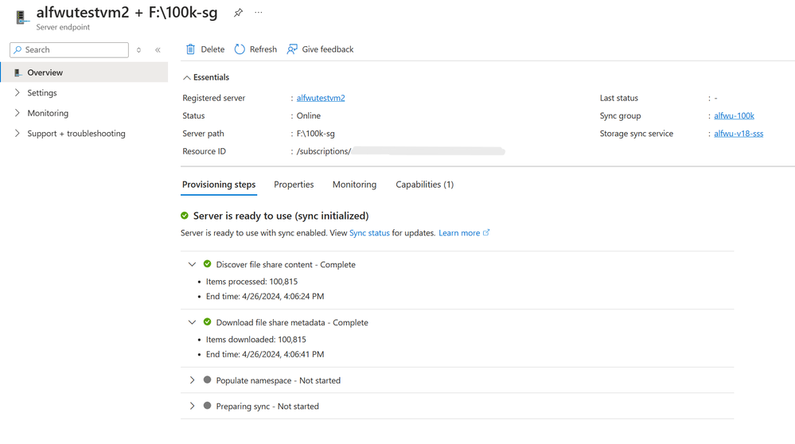Image resolution: width=795 pixels, height=444 pixels.
Task: Click into the Search input field
Action: point(69,49)
